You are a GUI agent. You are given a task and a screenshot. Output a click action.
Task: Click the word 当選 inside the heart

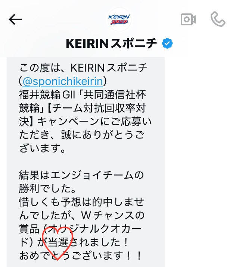[58, 242]
